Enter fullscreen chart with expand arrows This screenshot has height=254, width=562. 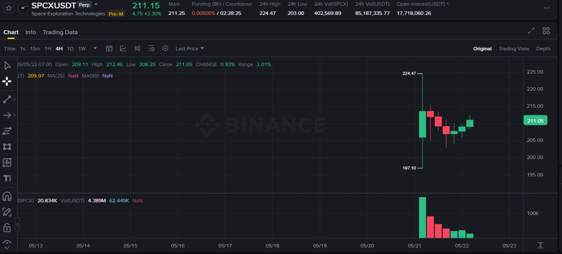(x=531, y=31)
